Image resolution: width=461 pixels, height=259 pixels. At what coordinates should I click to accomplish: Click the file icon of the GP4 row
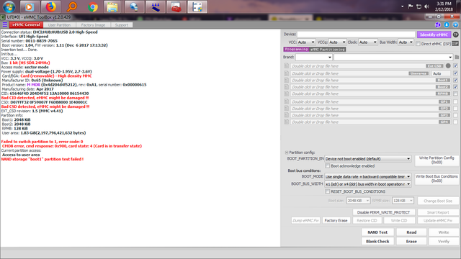coord(287,122)
